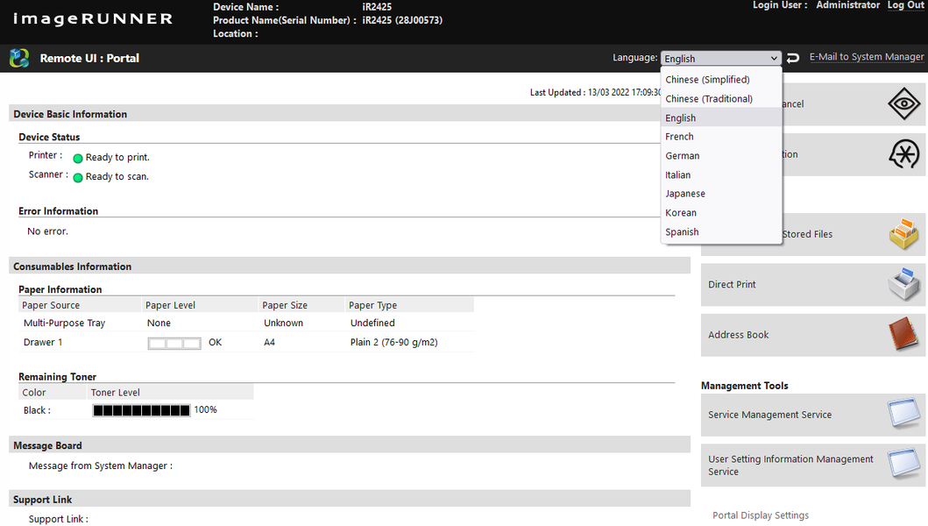Screen dimensions: 928x526
Task: Click the Remote UI : Portal title
Action: [89, 58]
